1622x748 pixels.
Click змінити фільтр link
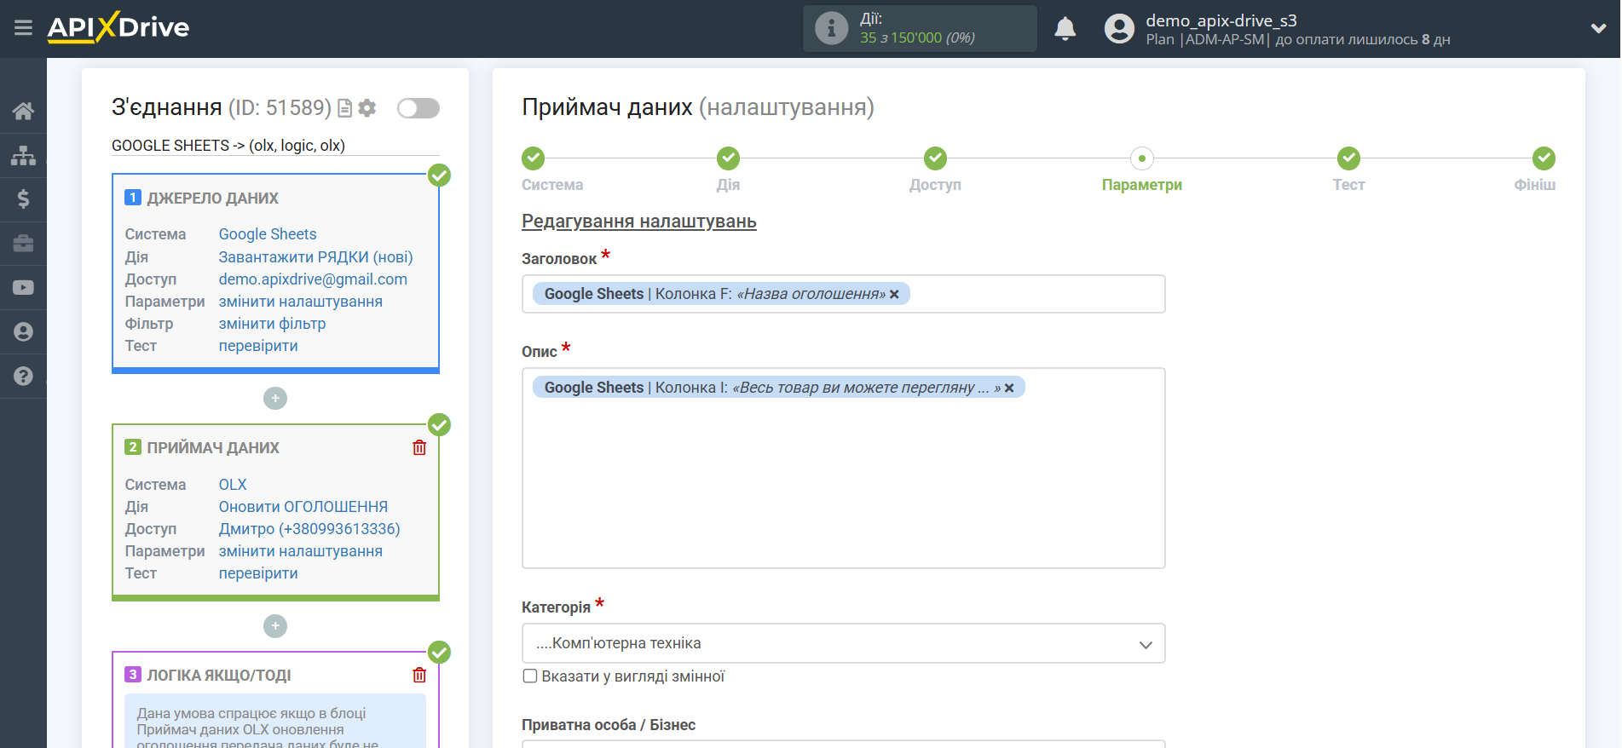coord(272,323)
